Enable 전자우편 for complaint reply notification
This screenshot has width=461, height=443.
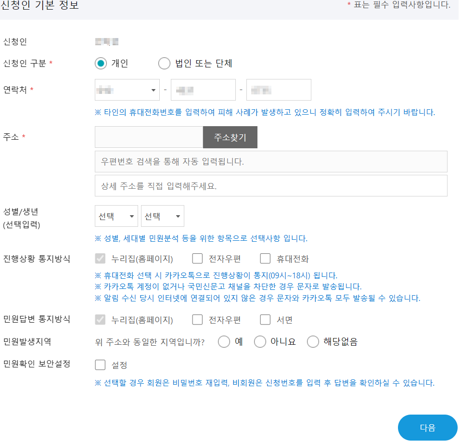(x=197, y=319)
